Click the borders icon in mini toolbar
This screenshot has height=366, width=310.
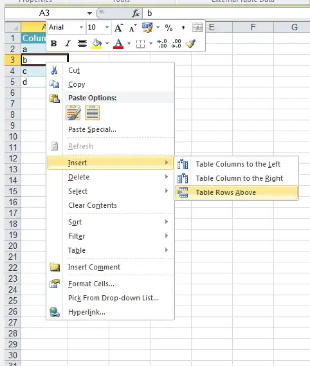pyautogui.click(x=140, y=44)
